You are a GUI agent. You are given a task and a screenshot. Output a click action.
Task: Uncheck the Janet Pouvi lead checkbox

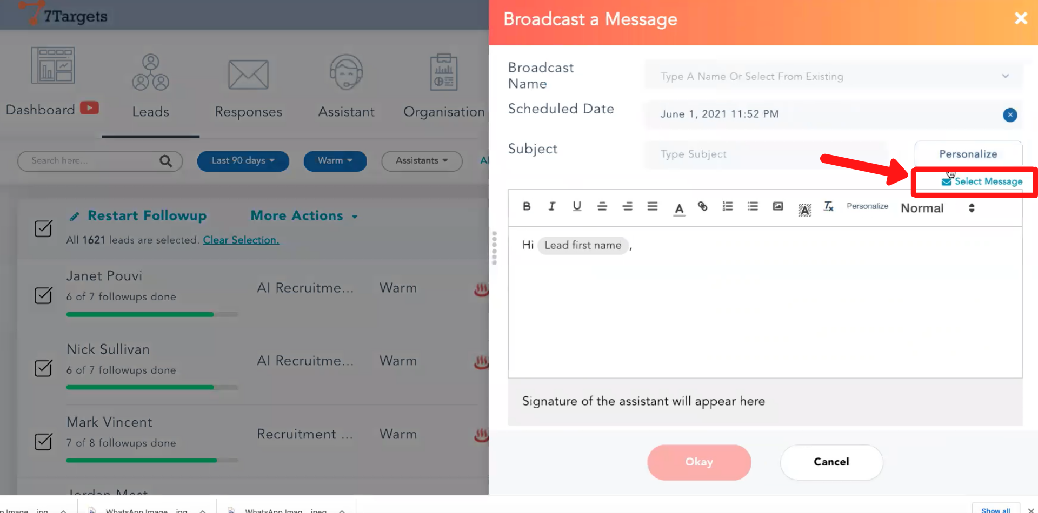(43, 295)
